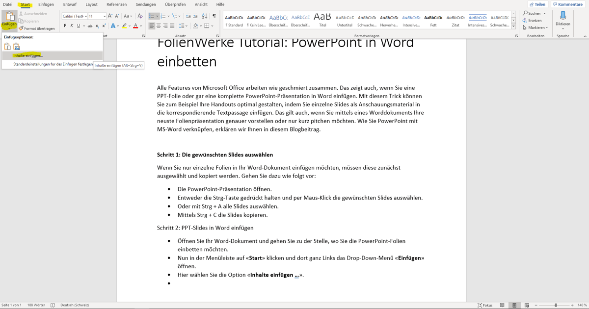Viewport: 589px width, 309px height.
Task: Select the Standard style in Formatvorlagen
Action: coord(234,20)
